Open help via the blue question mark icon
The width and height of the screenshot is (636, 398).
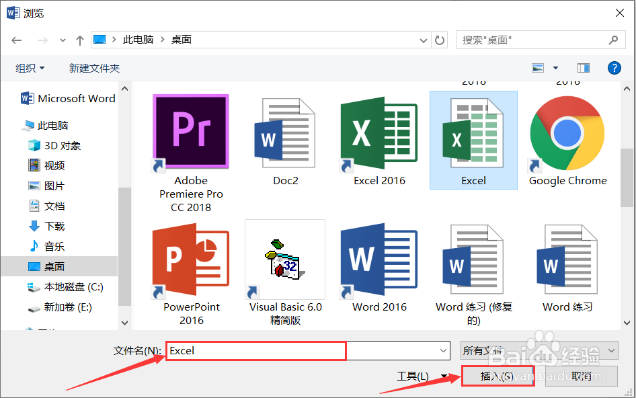(614, 67)
